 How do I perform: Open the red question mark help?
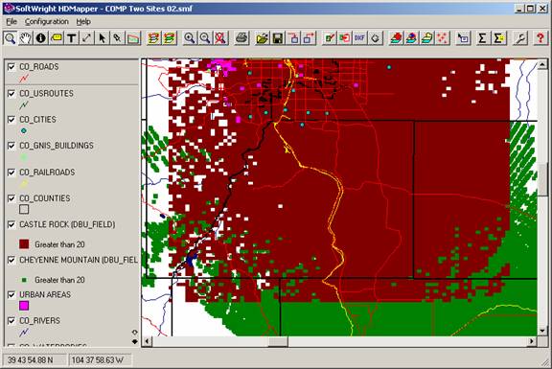coord(540,38)
